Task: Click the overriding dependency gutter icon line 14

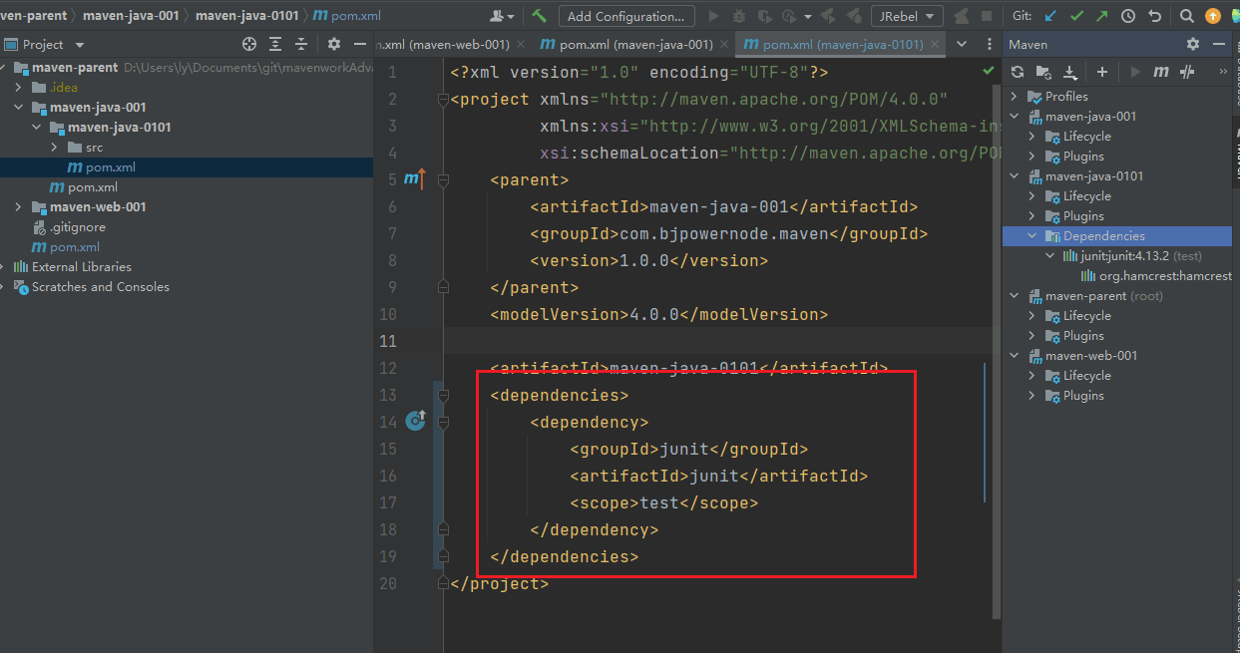Action: coord(416,422)
